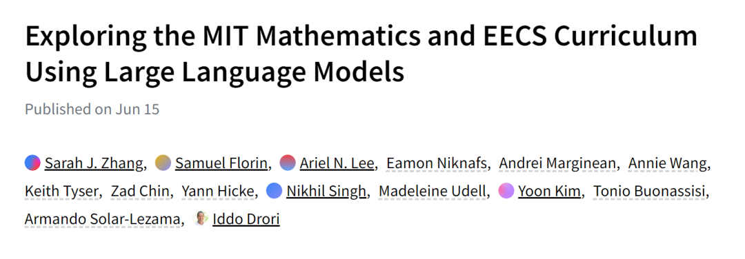
Task: Select author Zad Chin
Action: (x=139, y=191)
